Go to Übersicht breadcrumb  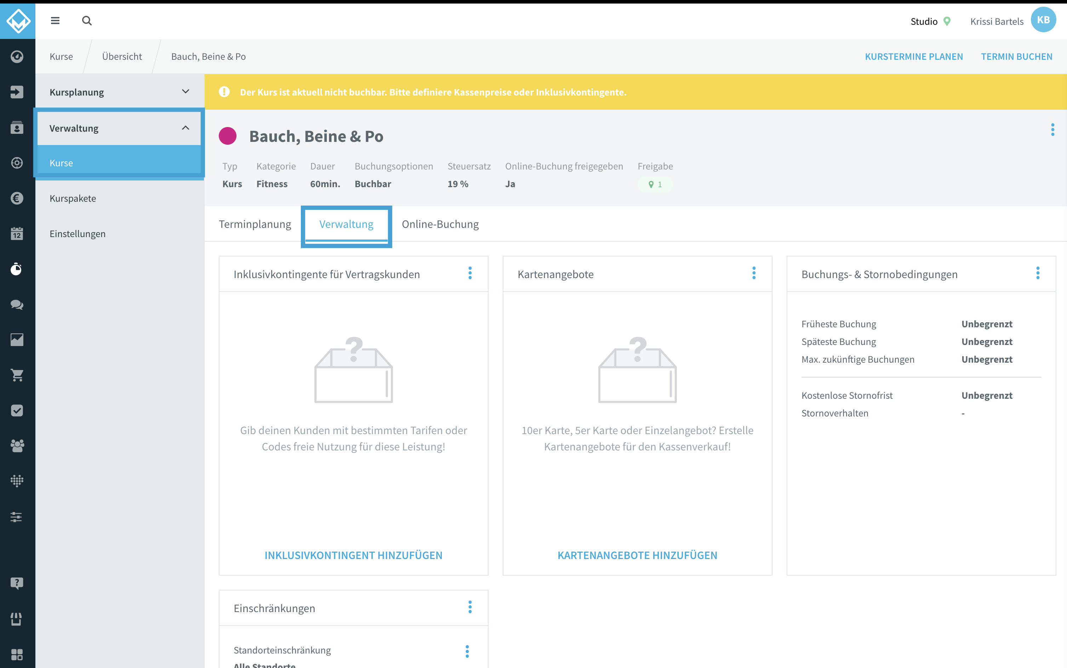(x=122, y=57)
